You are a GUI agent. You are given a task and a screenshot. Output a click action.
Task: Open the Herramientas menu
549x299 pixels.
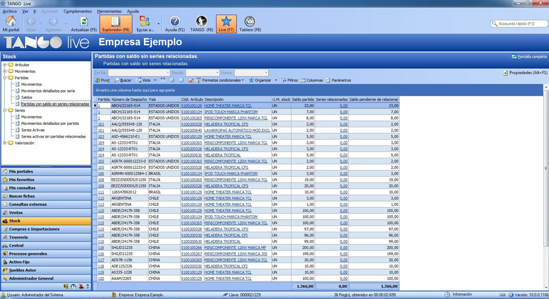click(x=109, y=11)
